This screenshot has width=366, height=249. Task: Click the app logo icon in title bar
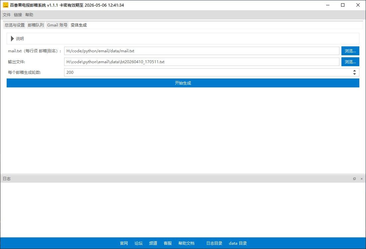[x=5, y=5]
